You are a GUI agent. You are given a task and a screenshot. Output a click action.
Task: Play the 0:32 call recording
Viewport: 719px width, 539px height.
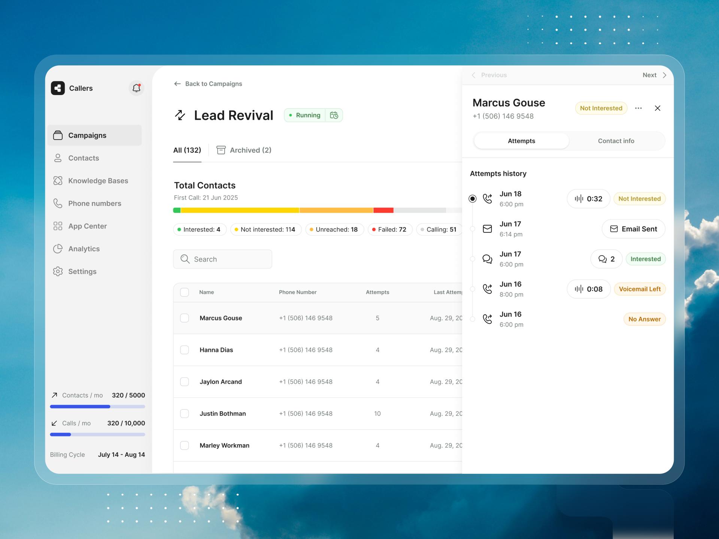click(x=588, y=199)
